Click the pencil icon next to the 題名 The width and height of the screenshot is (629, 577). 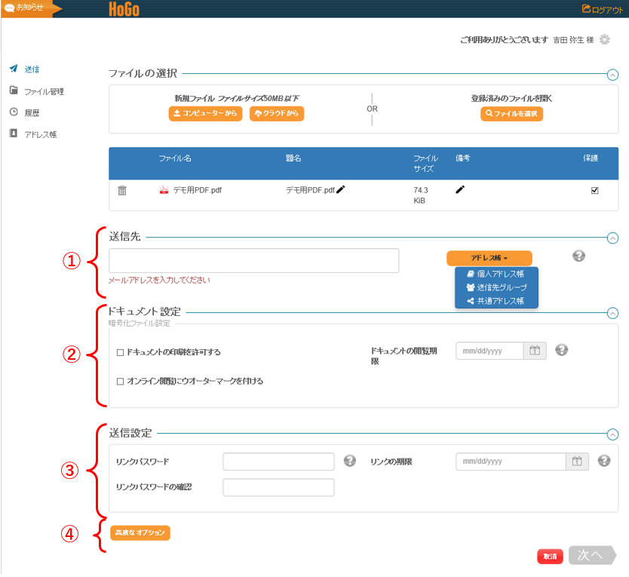pyautogui.click(x=341, y=190)
